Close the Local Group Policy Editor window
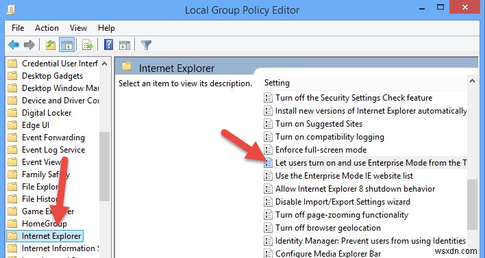Viewport: 485px width, 258px height. pyautogui.click(x=466, y=8)
